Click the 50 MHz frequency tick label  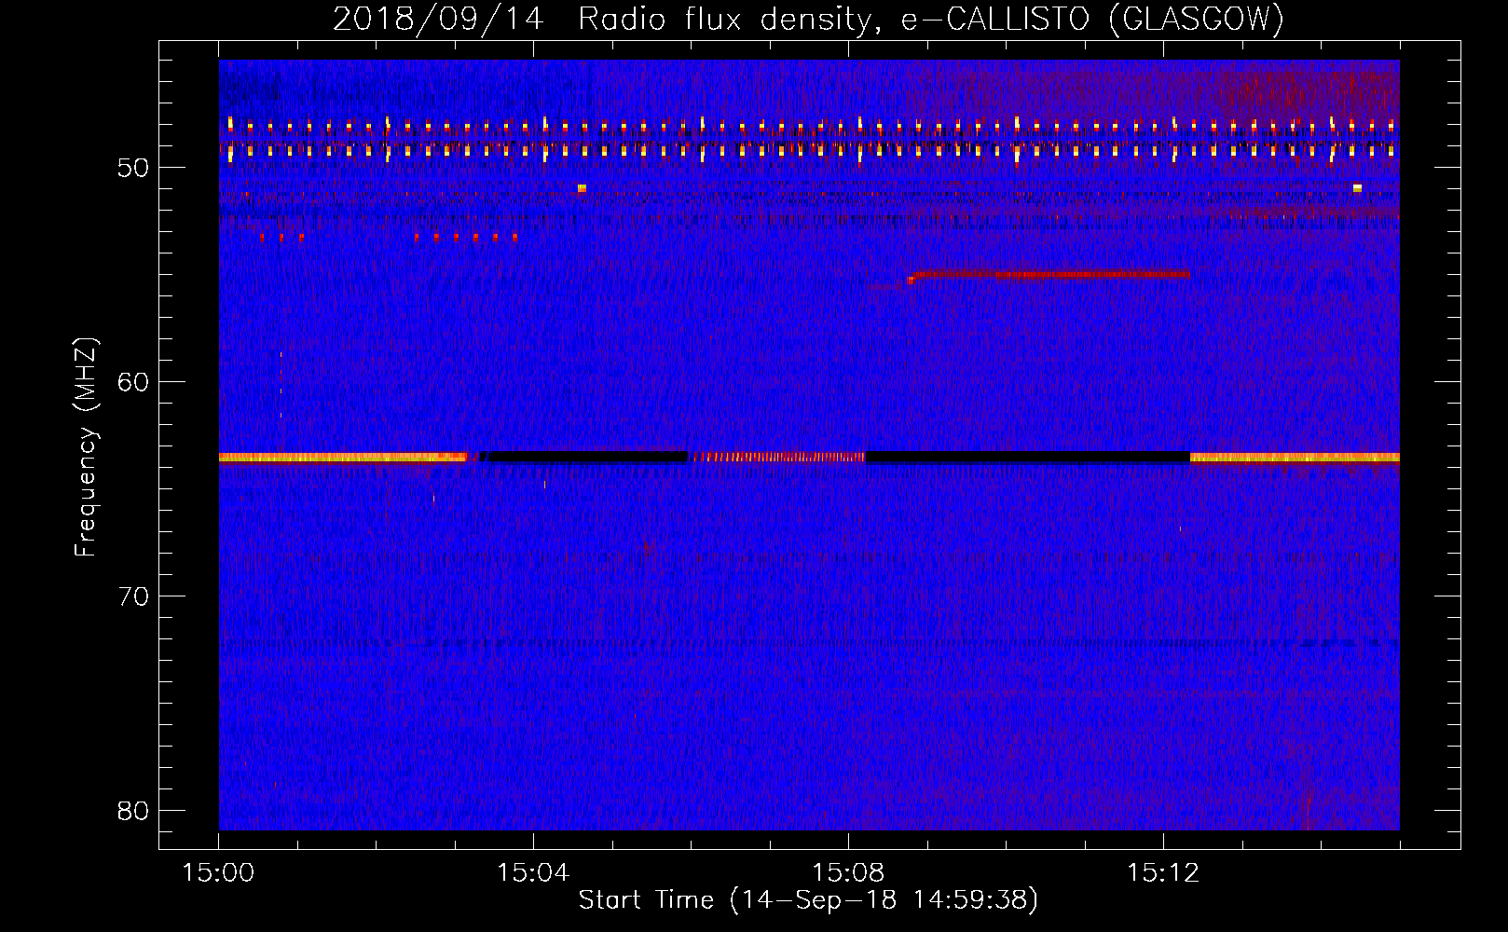coord(134,168)
